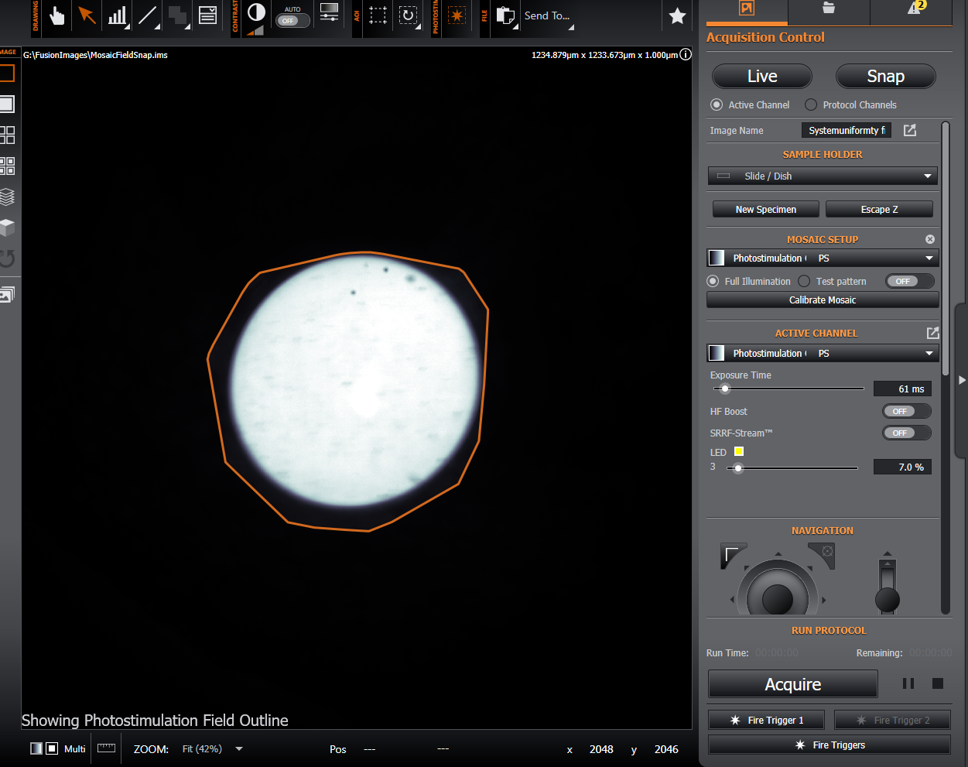
Task: Select the Protocol Channels radio button
Action: click(x=811, y=104)
